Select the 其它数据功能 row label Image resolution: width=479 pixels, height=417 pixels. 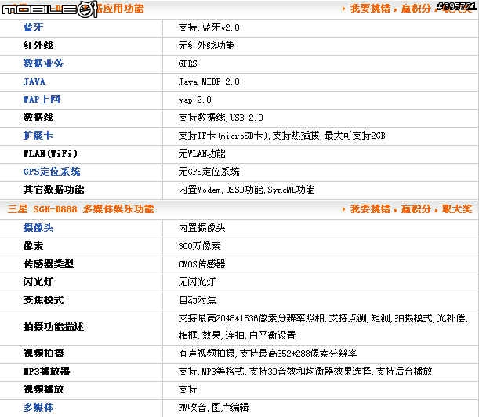(53, 190)
